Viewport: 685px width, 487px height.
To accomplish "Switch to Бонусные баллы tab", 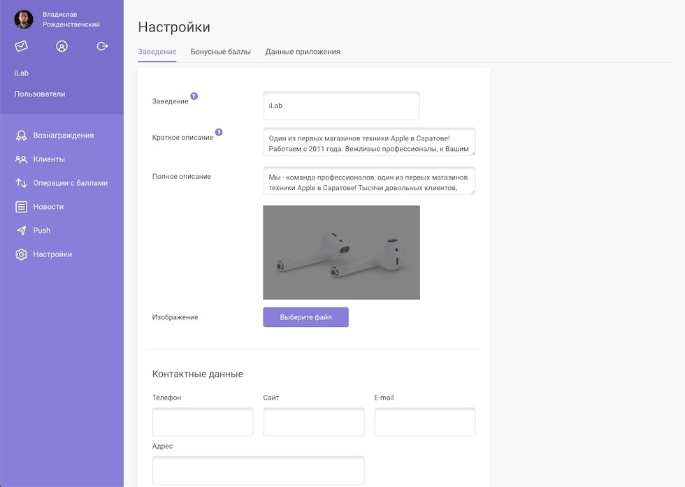I will pyautogui.click(x=221, y=52).
